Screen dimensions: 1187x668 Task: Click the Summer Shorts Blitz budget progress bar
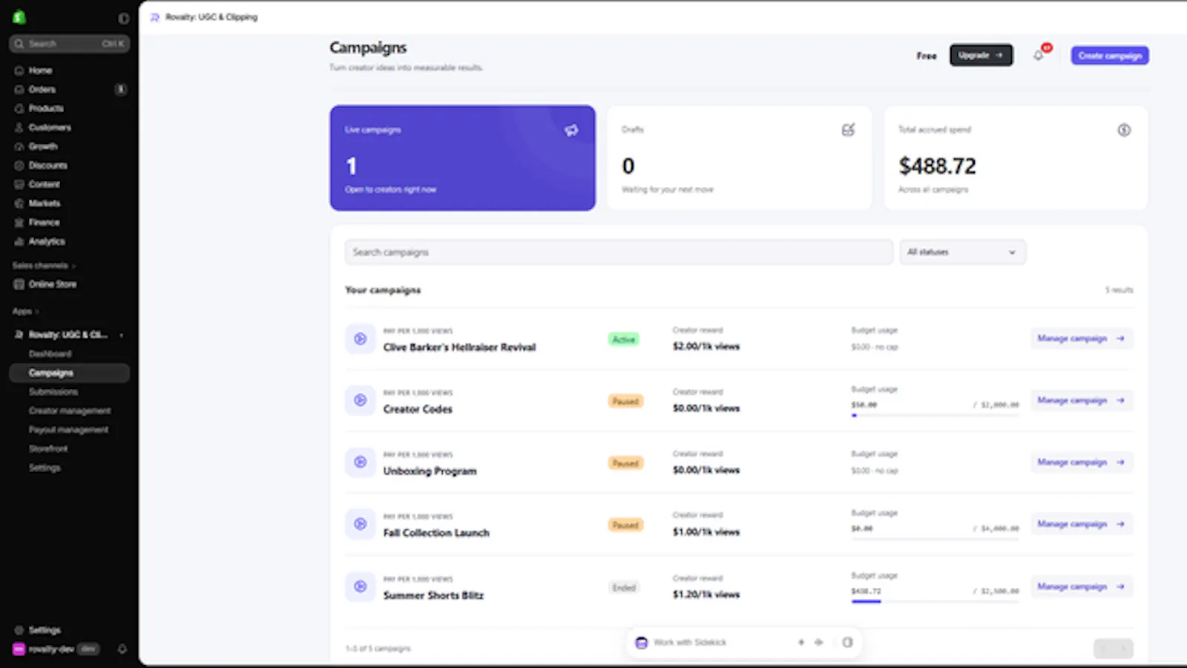point(935,601)
